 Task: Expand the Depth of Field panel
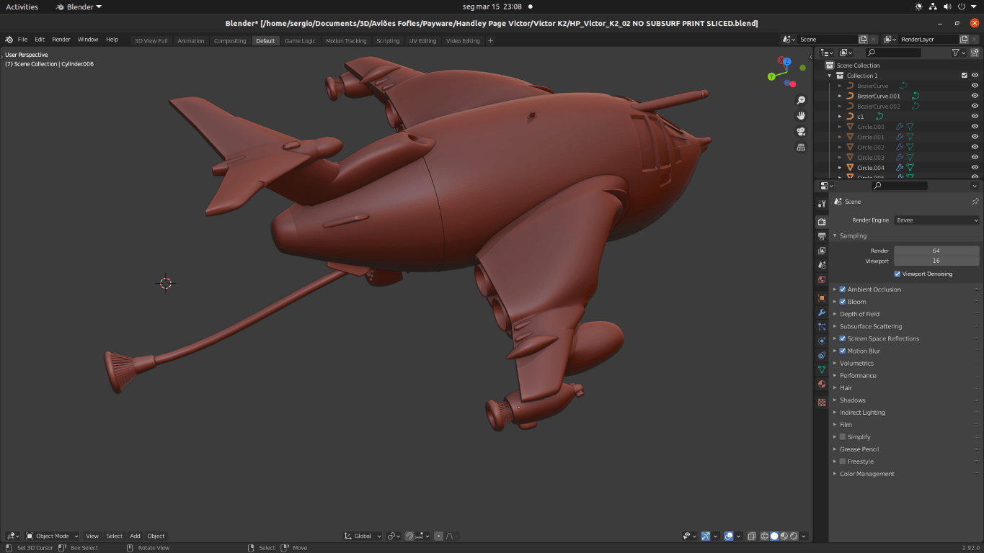pos(859,314)
